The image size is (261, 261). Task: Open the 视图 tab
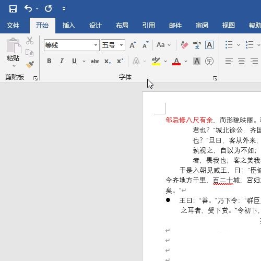tap(229, 26)
